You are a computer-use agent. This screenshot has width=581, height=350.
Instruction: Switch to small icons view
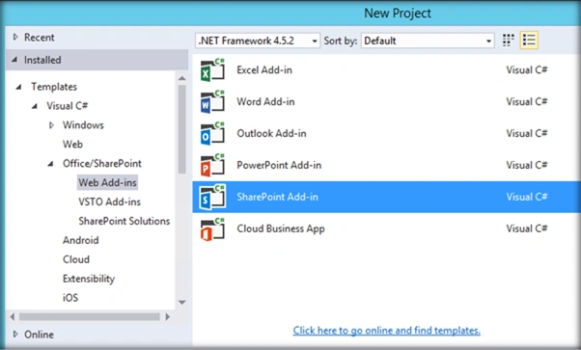click(509, 40)
